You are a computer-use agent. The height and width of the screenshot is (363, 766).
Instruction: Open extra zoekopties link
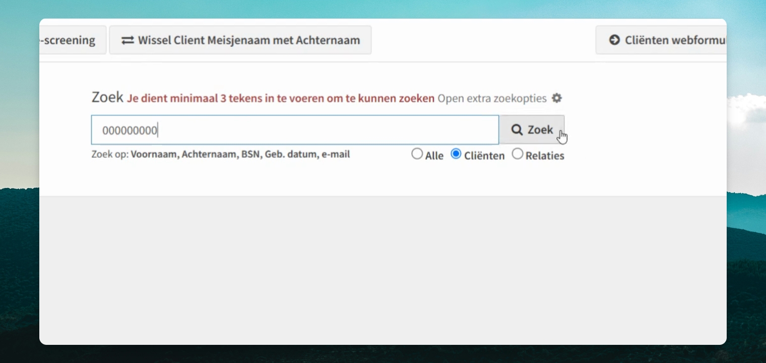(x=492, y=98)
